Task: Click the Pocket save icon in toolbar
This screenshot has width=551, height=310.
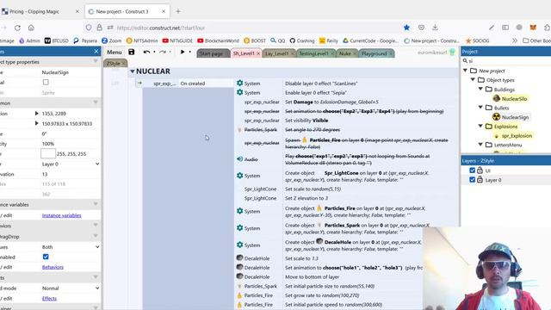Action: (421, 28)
